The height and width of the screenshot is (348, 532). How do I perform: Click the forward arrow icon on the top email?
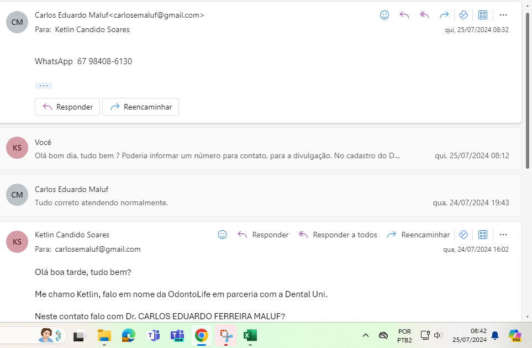(x=444, y=15)
